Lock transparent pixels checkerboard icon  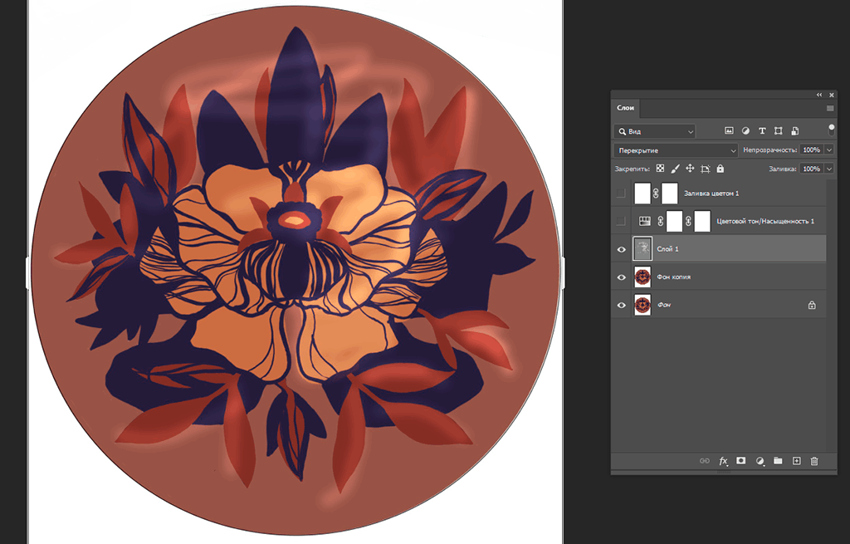[x=660, y=169]
